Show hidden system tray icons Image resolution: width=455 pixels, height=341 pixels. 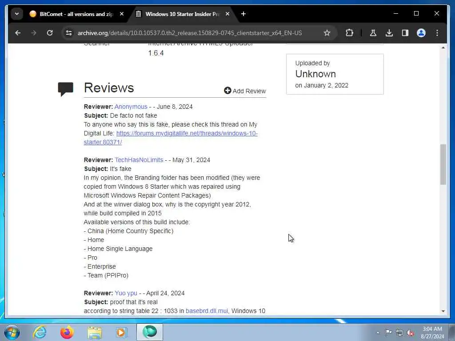tap(378, 333)
